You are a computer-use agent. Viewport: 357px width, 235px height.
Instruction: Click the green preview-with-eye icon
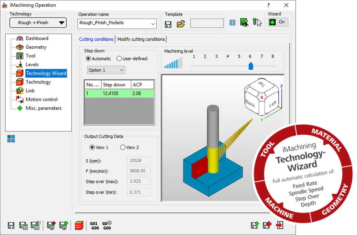[x=244, y=22]
